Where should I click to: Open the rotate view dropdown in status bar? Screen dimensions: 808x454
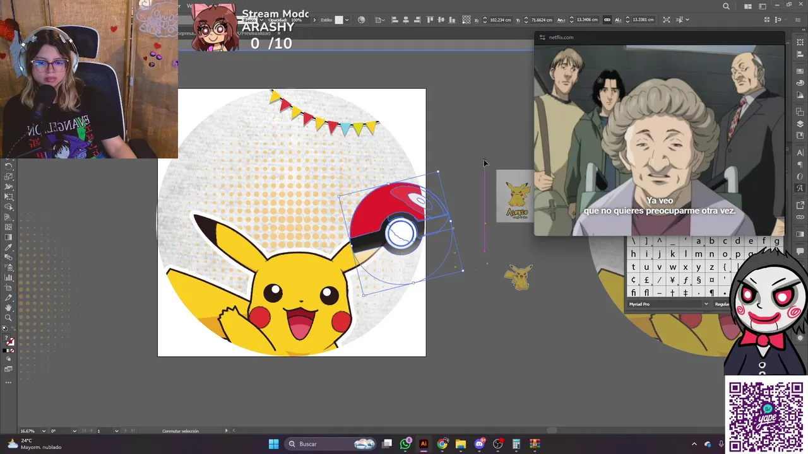point(74,431)
